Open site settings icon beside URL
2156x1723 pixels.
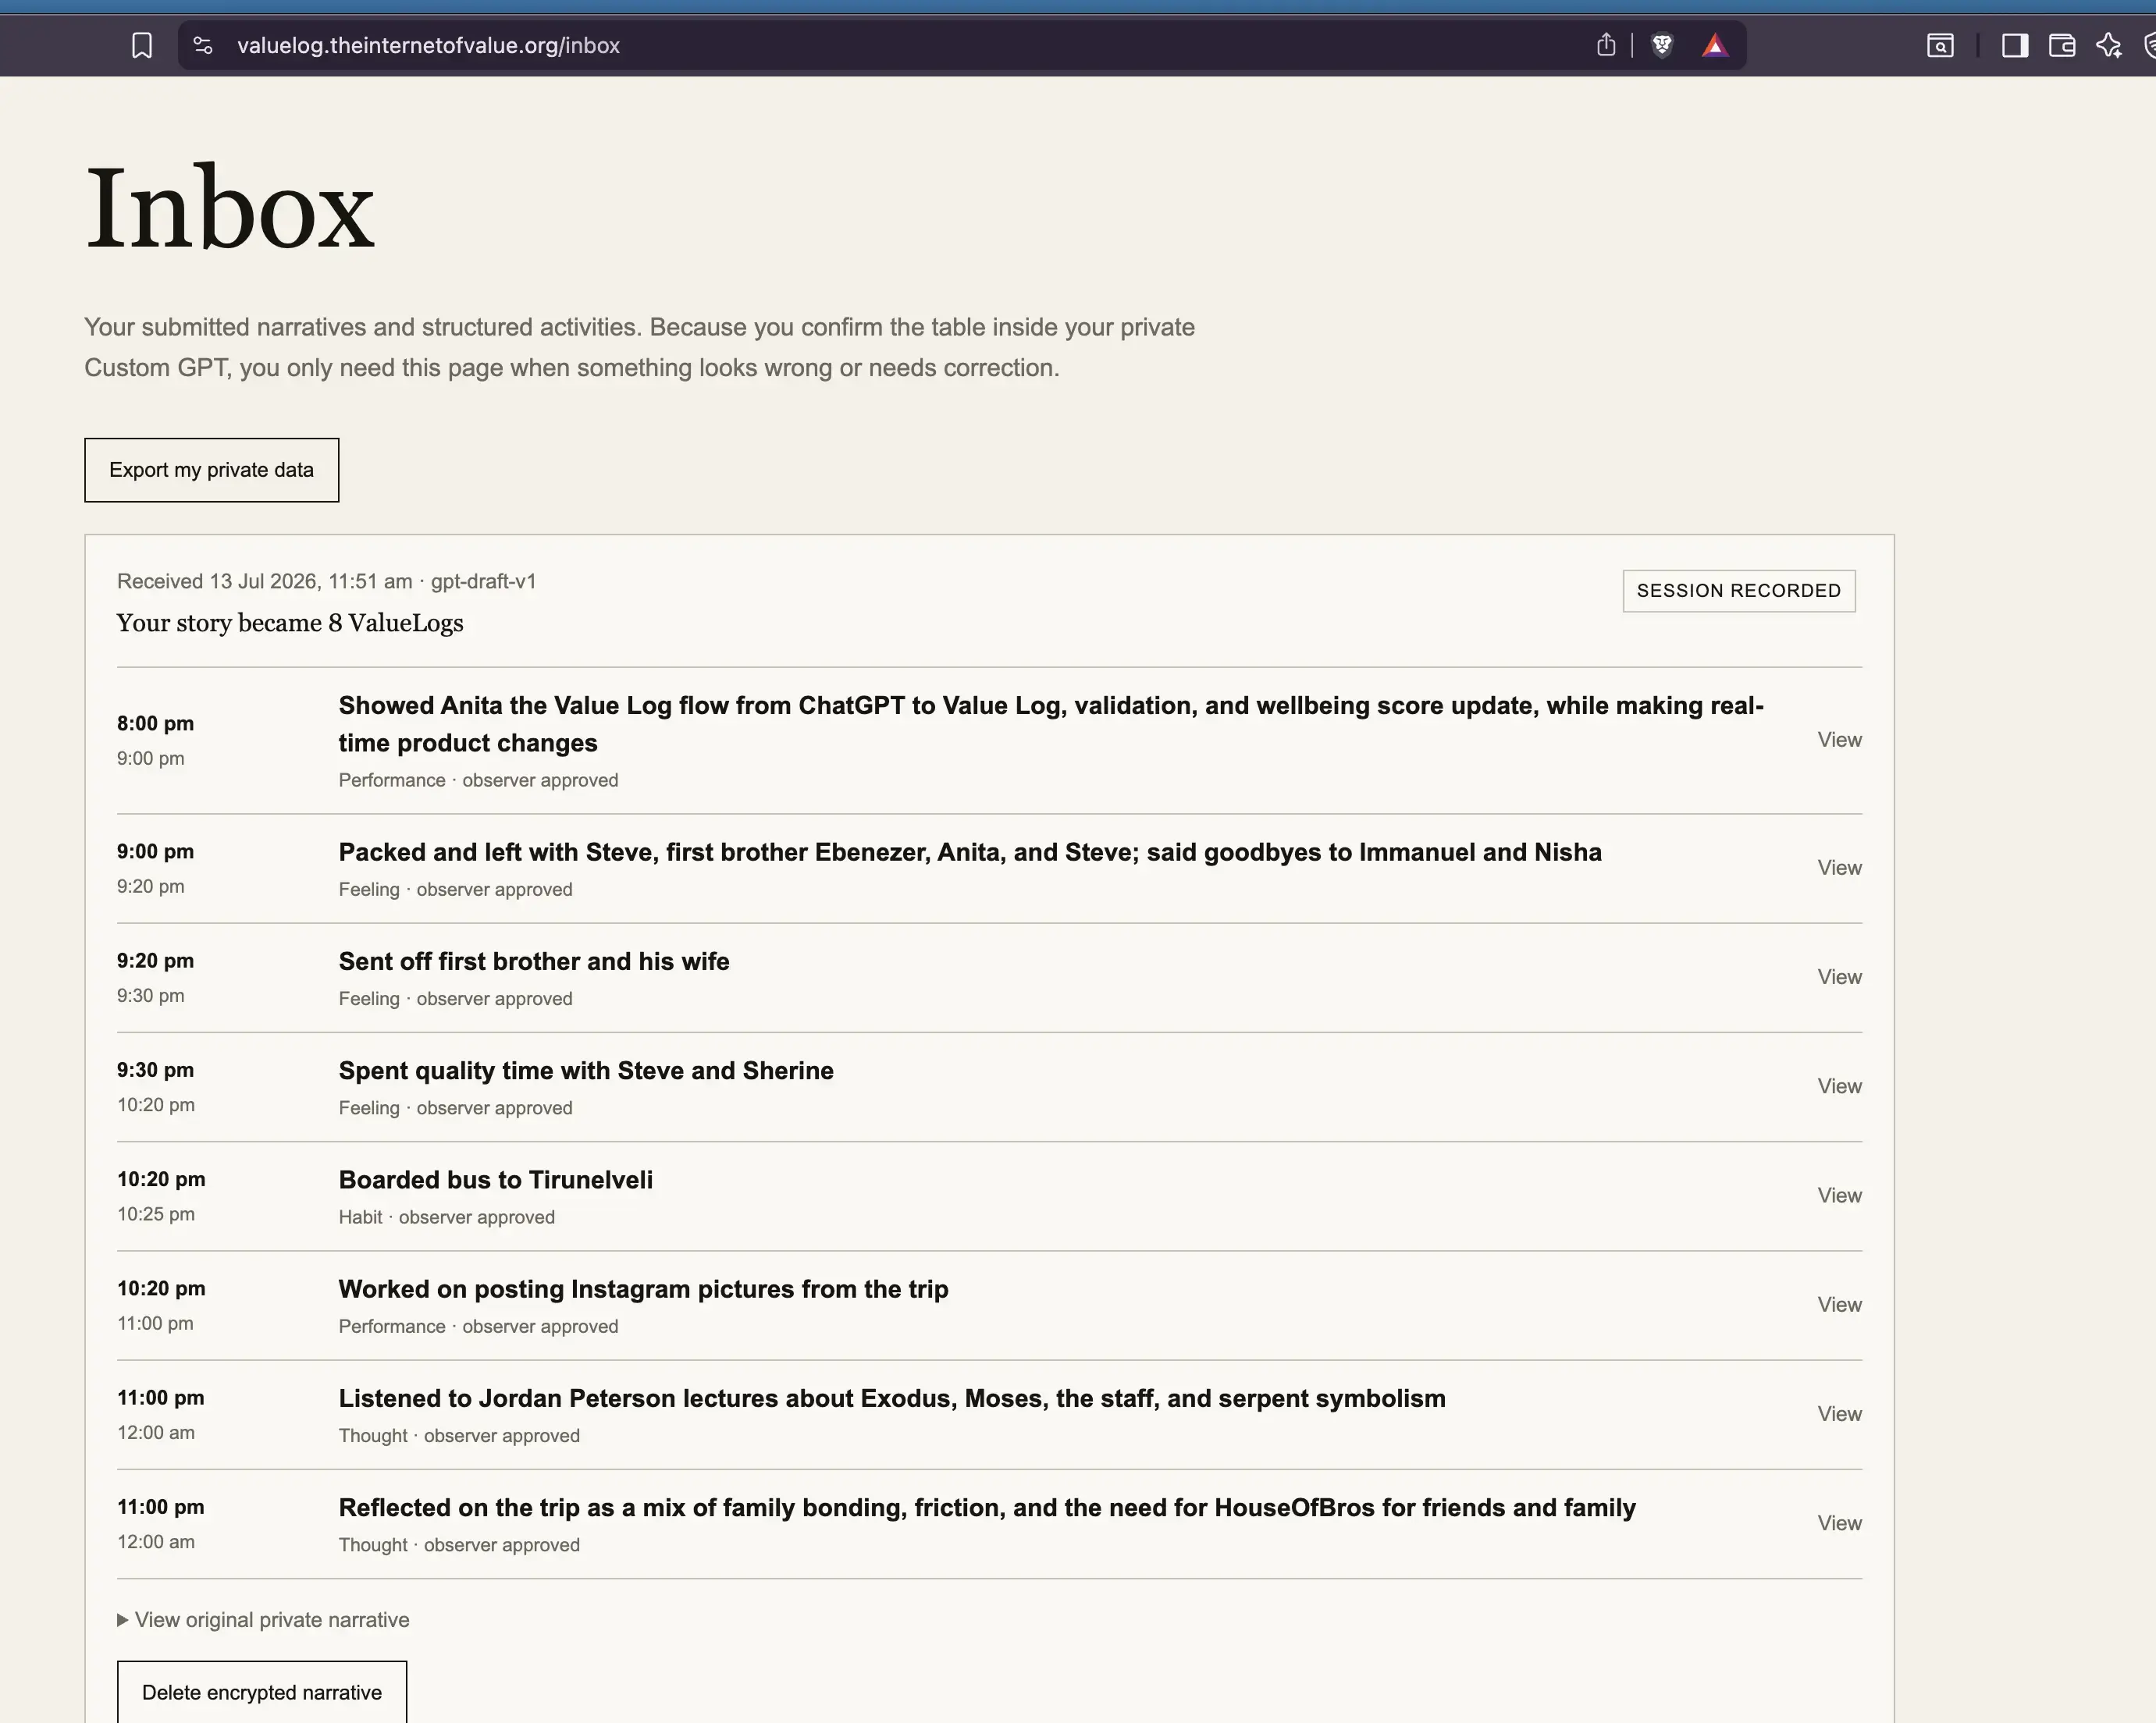[203, 46]
